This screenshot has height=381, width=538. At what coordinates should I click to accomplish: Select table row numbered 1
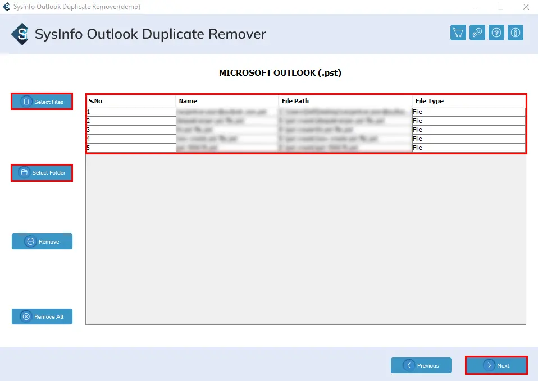coord(306,112)
